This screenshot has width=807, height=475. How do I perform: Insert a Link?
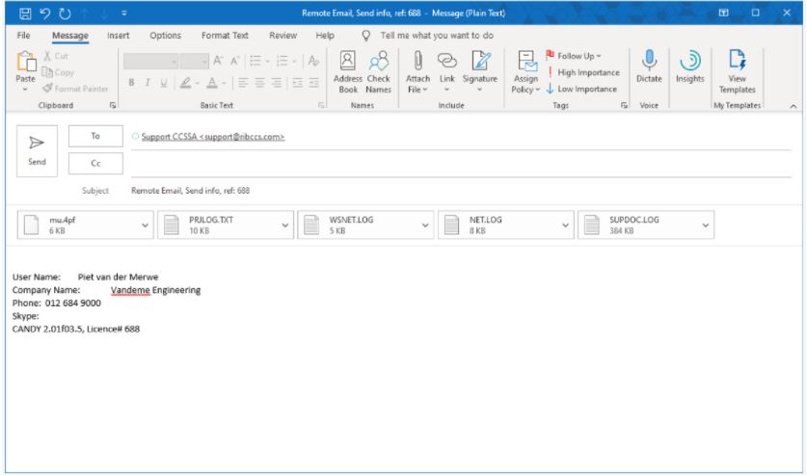click(x=446, y=72)
